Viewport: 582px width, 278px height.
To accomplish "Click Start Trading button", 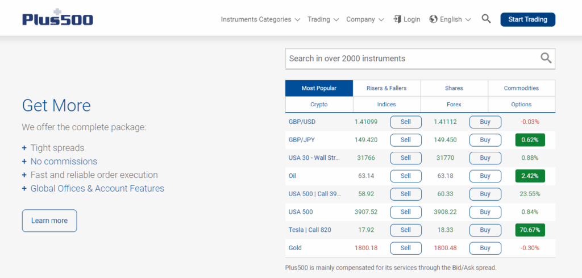I will [x=528, y=19].
